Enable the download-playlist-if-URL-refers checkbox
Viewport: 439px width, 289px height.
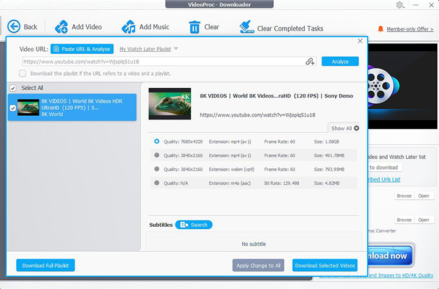point(23,73)
